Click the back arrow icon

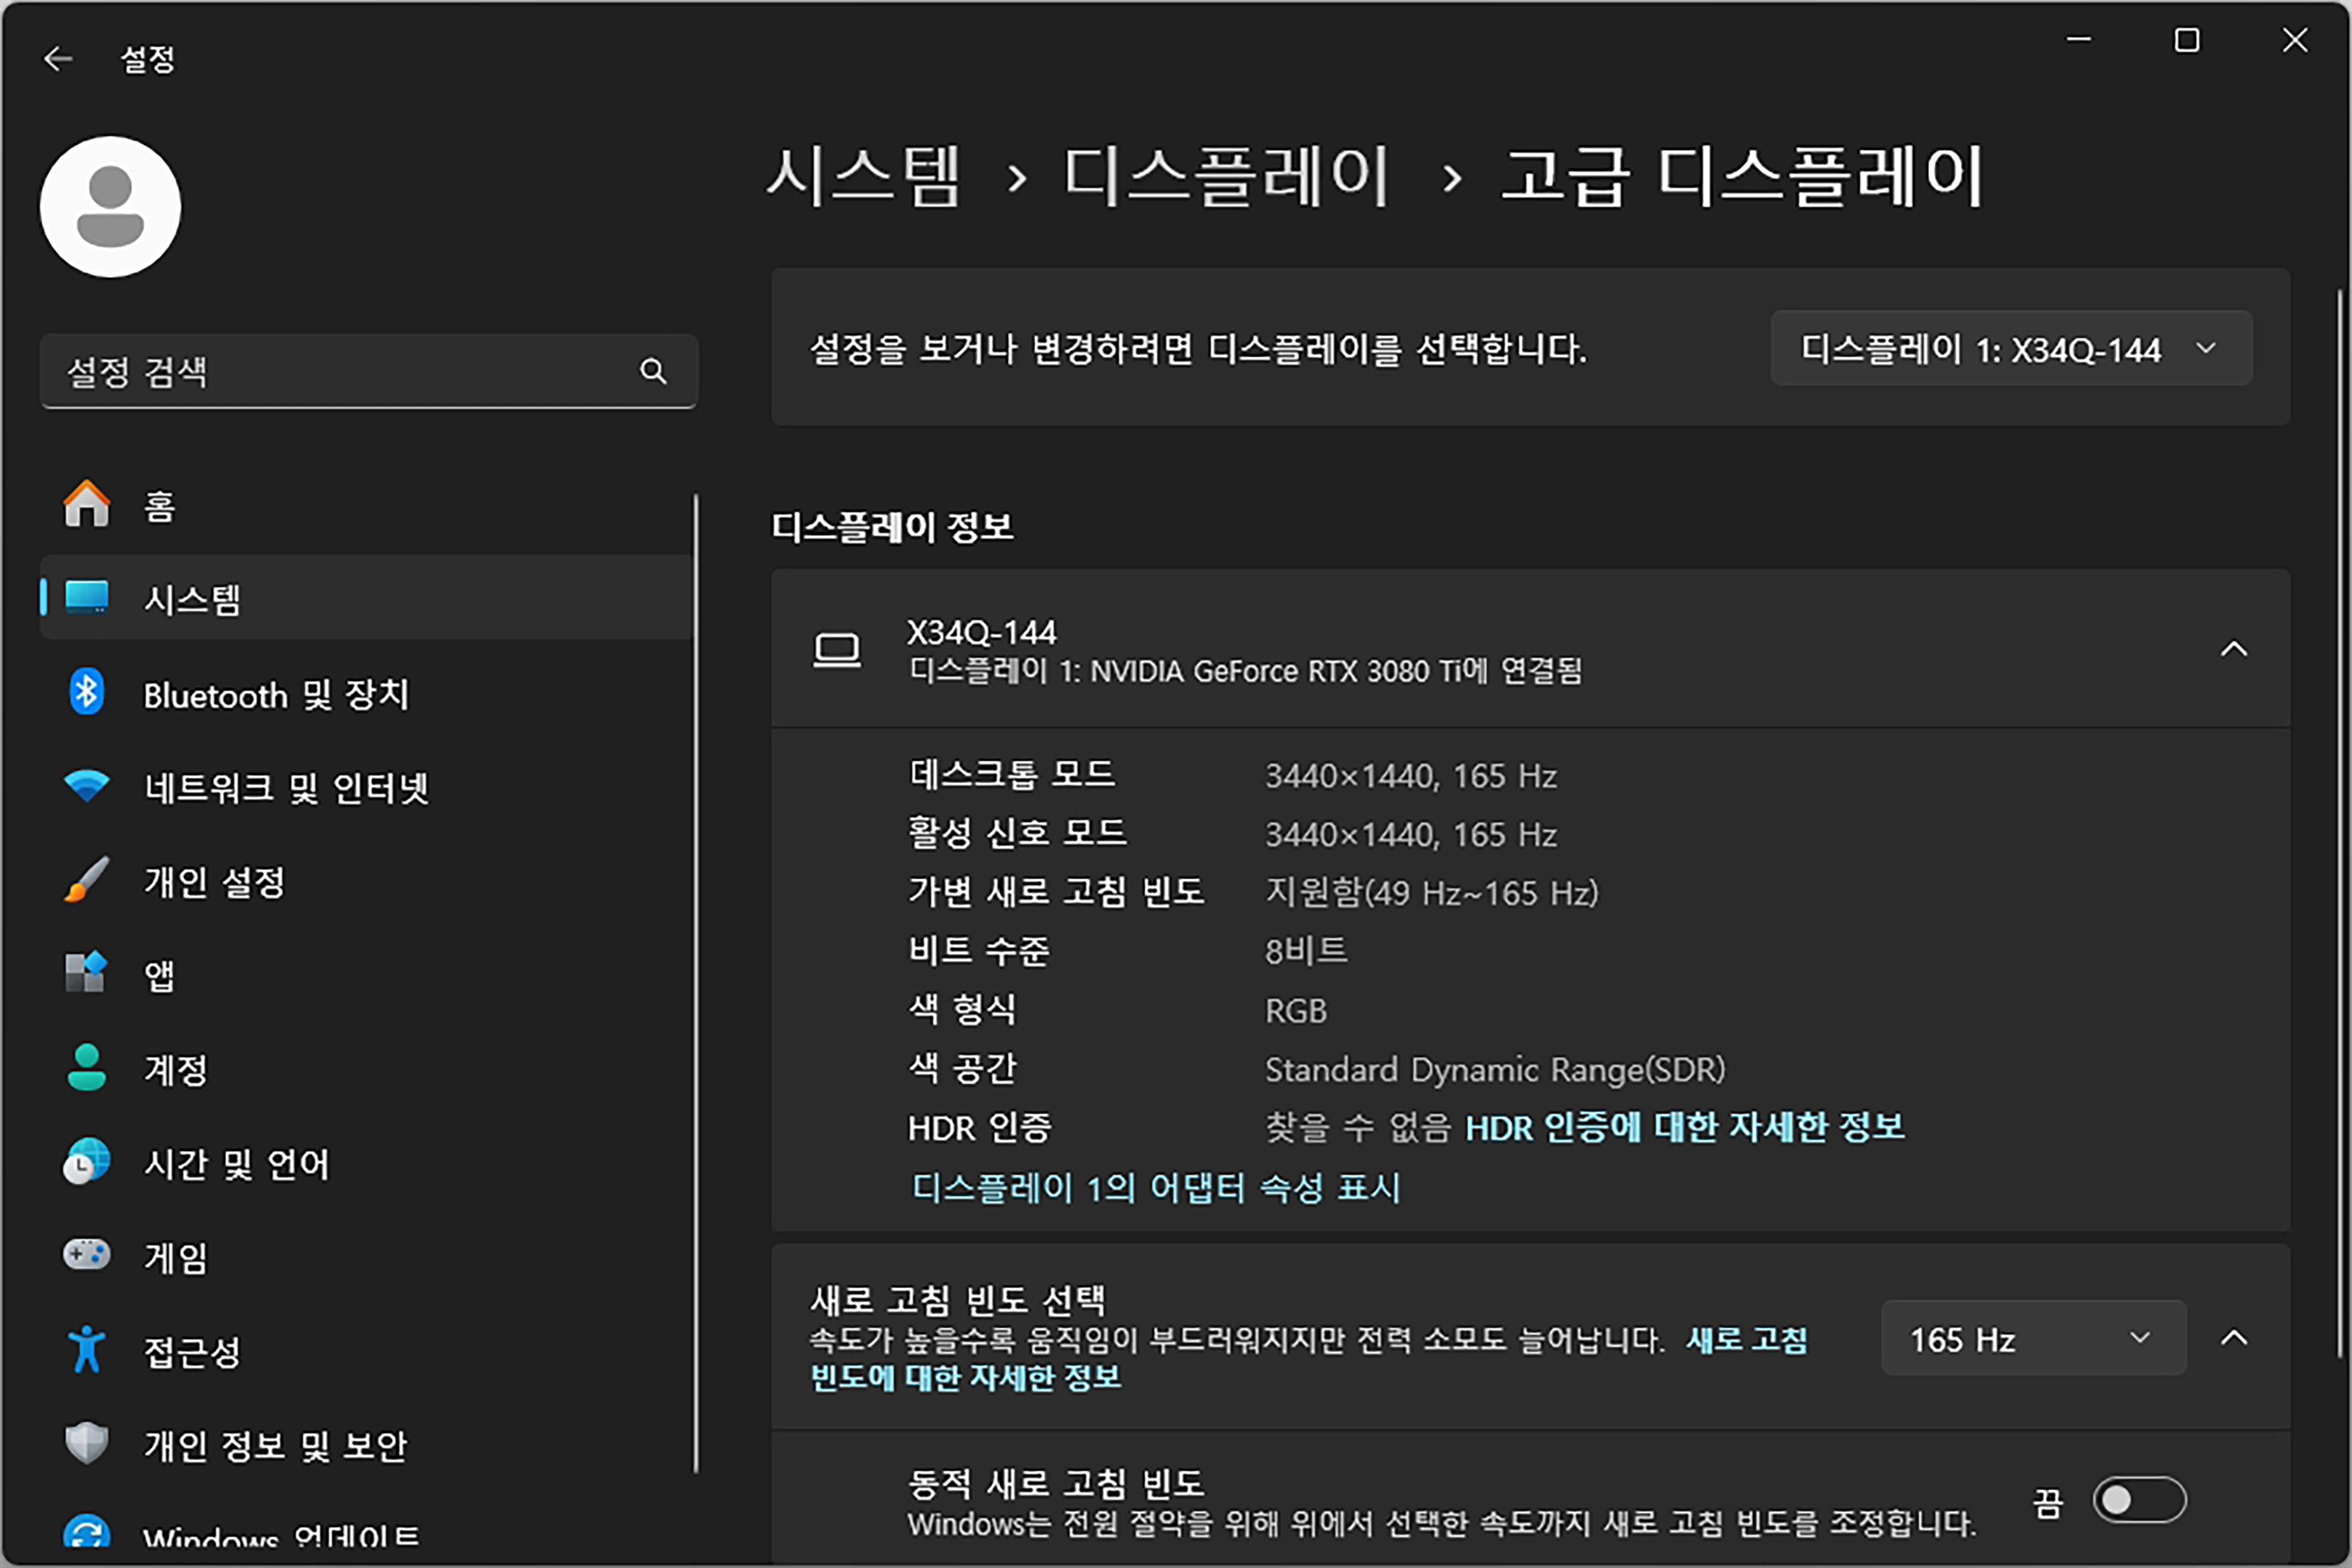tap(58, 59)
